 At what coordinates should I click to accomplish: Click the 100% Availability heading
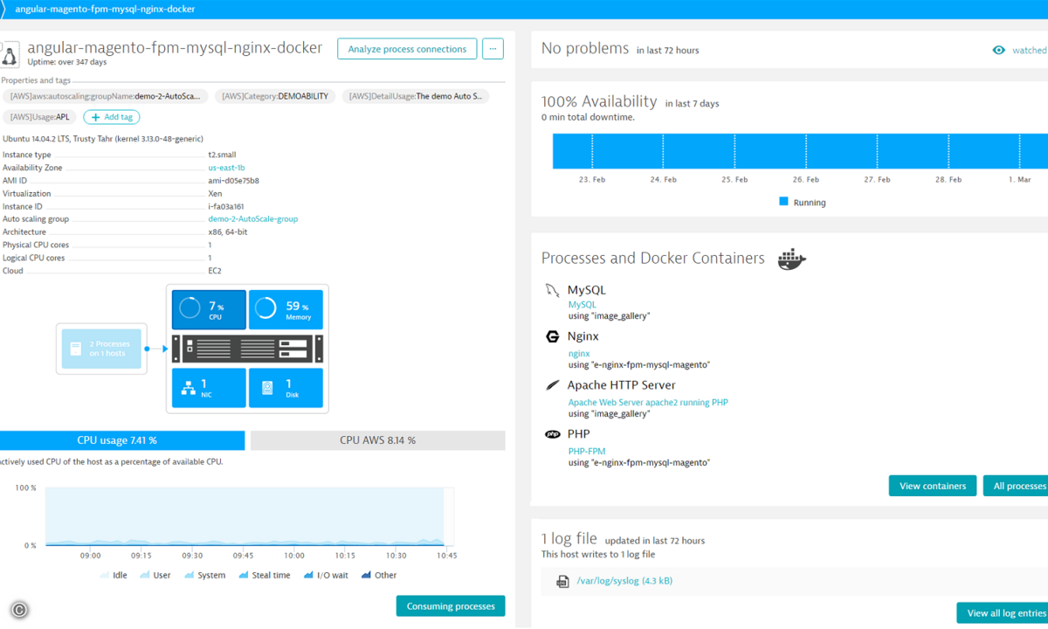point(599,101)
